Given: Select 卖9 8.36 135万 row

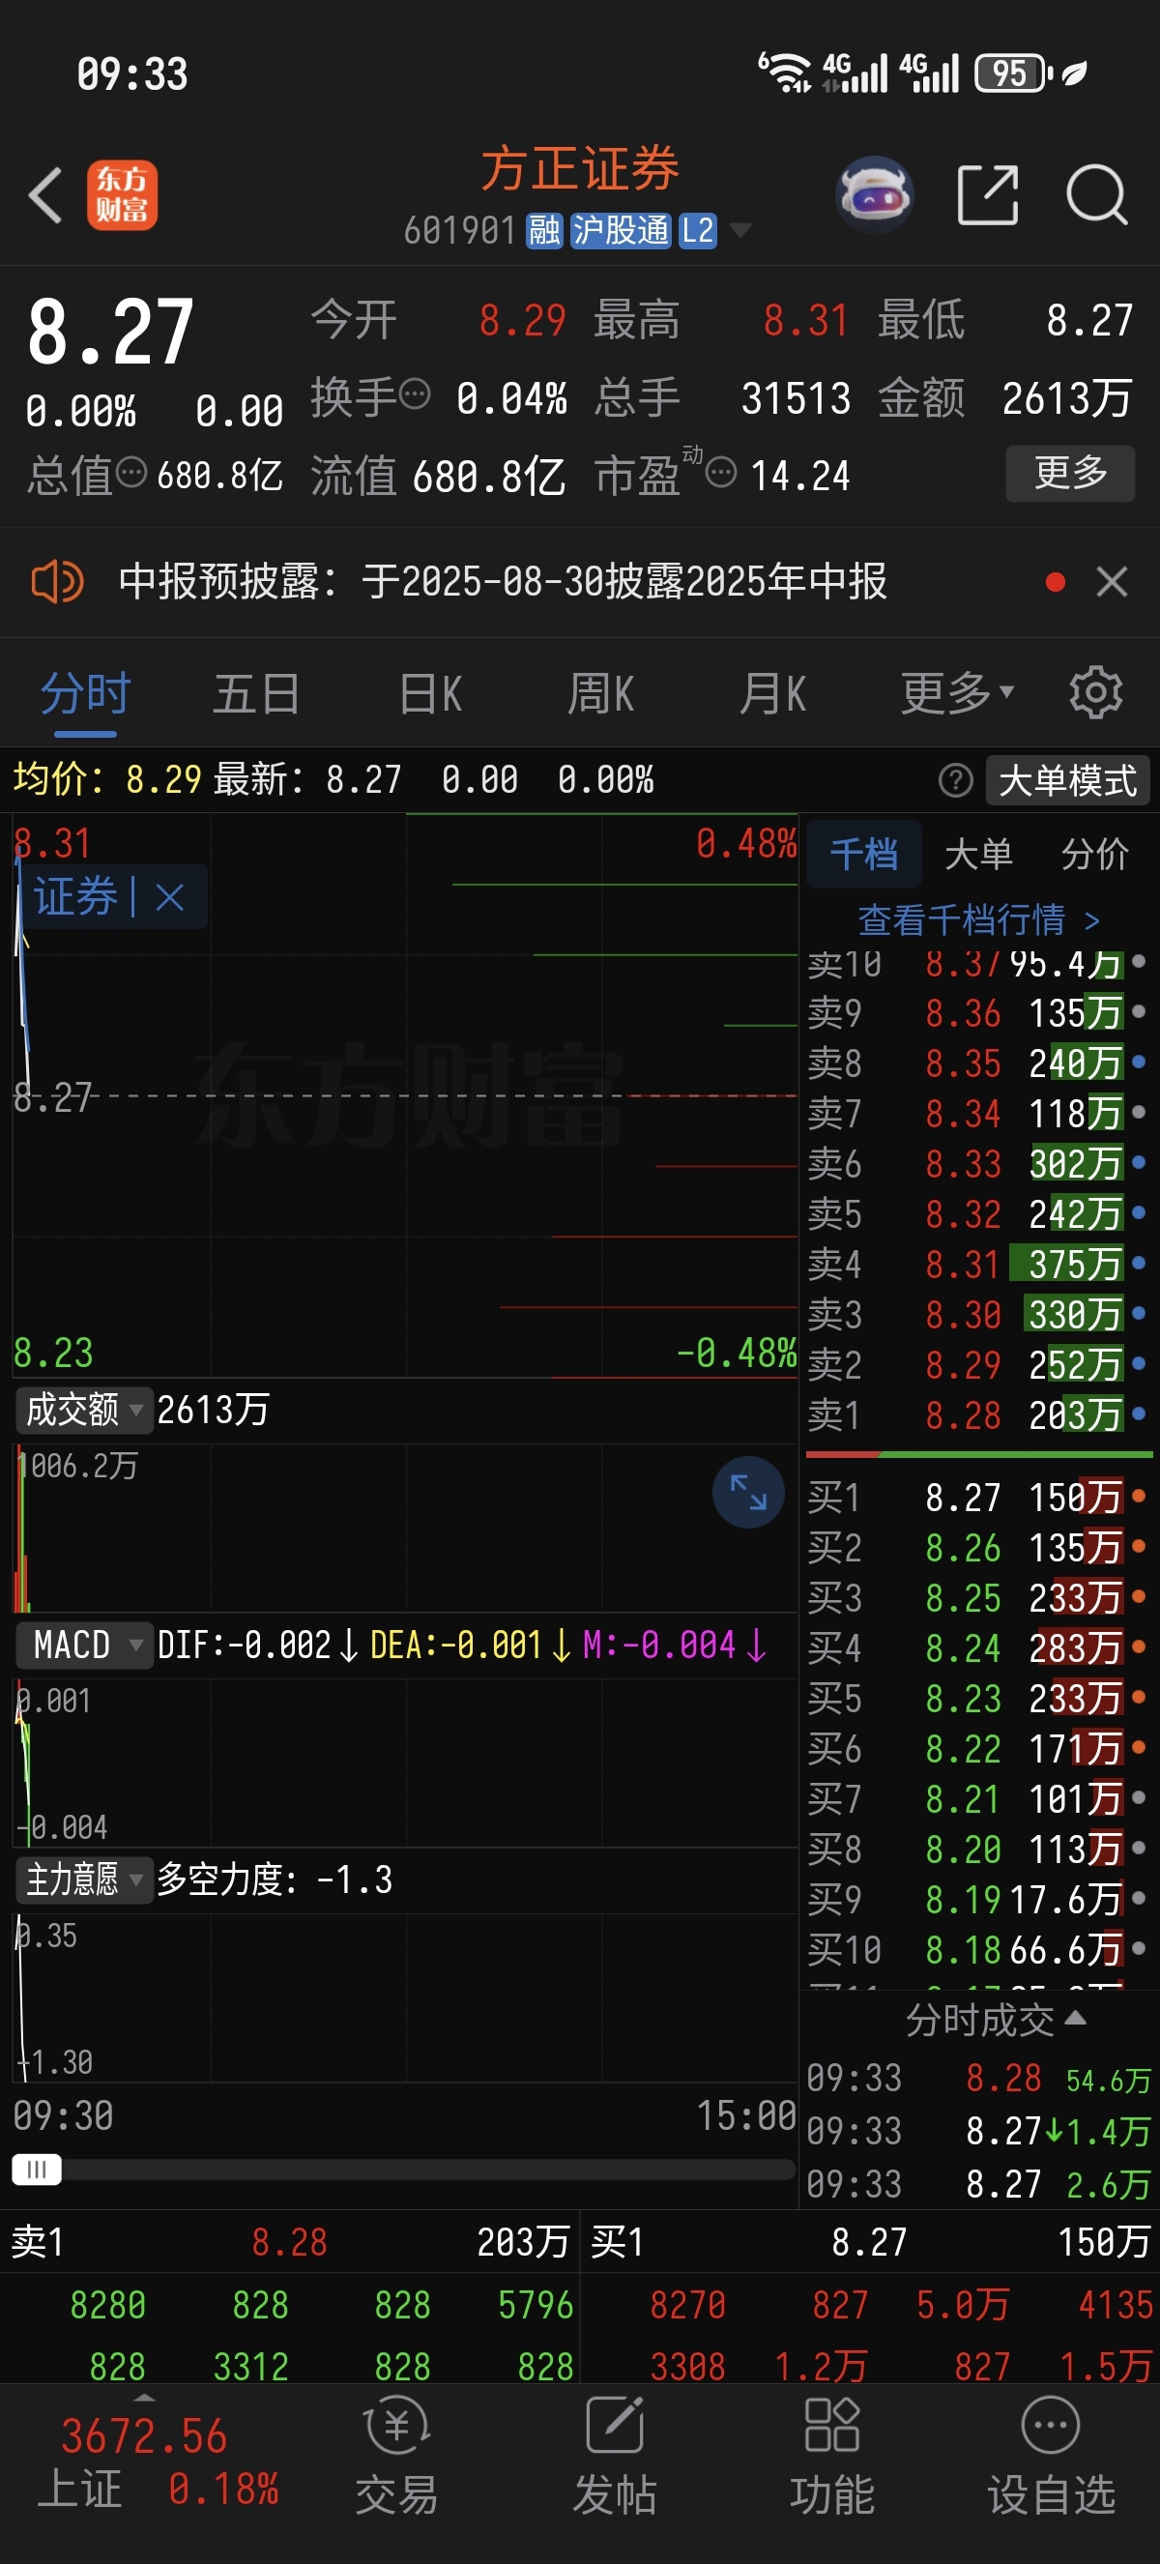Looking at the screenshot, I should point(978,1013).
